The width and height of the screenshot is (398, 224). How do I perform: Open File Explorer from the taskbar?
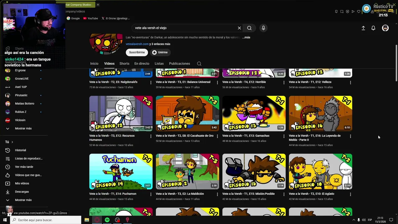pyautogui.click(x=87, y=220)
